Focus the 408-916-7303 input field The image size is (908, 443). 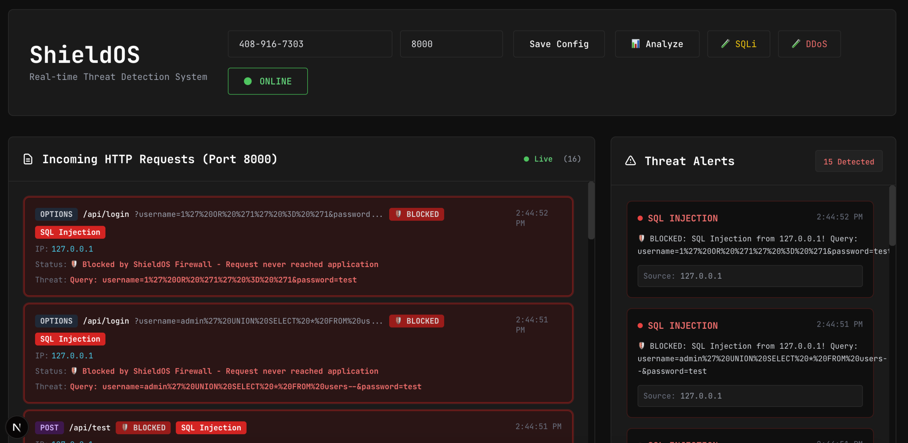coord(309,44)
